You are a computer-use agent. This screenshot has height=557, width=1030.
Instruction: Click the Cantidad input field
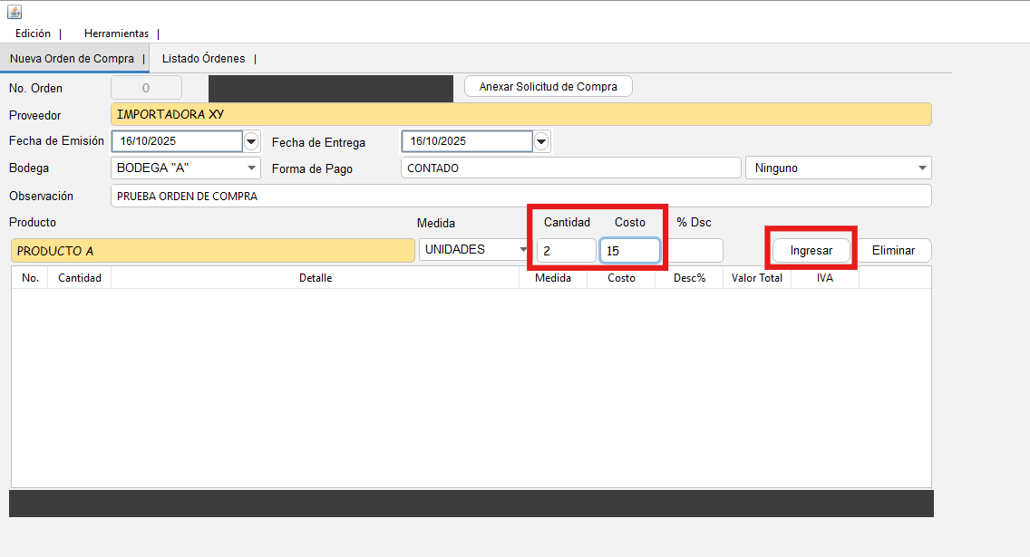pyautogui.click(x=566, y=251)
